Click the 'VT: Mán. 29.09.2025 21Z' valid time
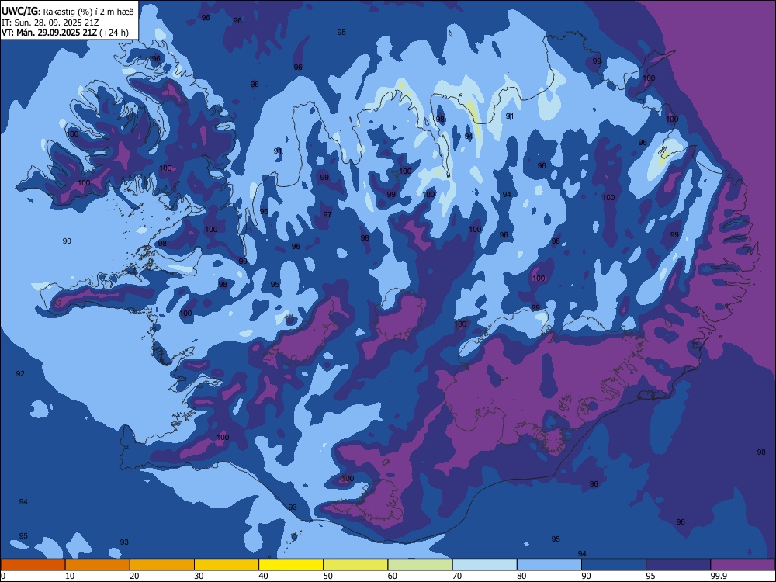This screenshot has height=582, width=776. pyautogui.click(x=50, y=33)
